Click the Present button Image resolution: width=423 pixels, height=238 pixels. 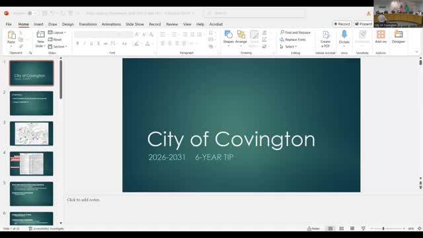click(x=364, y=24)
